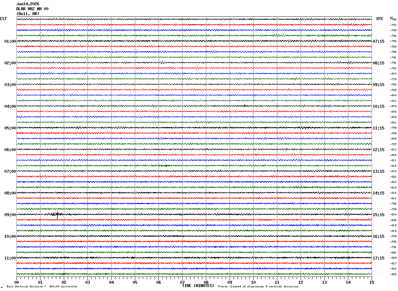Select the 03:00 CST time label
The width and height of the screenshot is (398, 291).
point(10,85)
